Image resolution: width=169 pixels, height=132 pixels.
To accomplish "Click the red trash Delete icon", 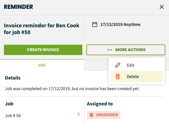I will tap(118, 77).
